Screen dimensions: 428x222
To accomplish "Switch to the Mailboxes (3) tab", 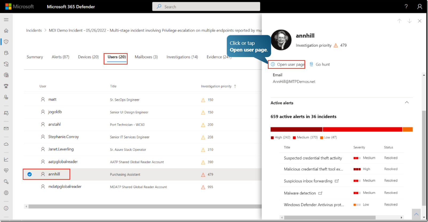I will (x=146, y=57).
